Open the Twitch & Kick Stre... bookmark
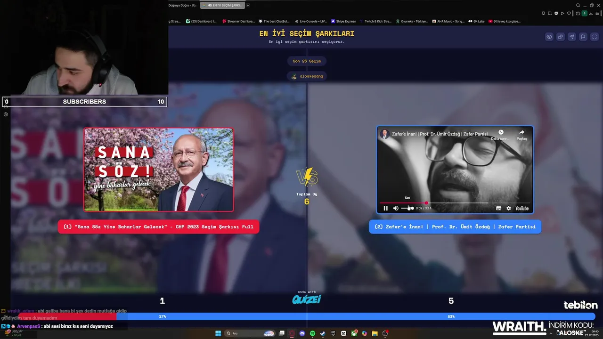The height and width of the screenshot is (339, 603). click(375, 21)
